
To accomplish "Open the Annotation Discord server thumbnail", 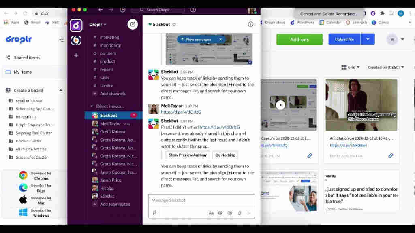I will [361, 105].
